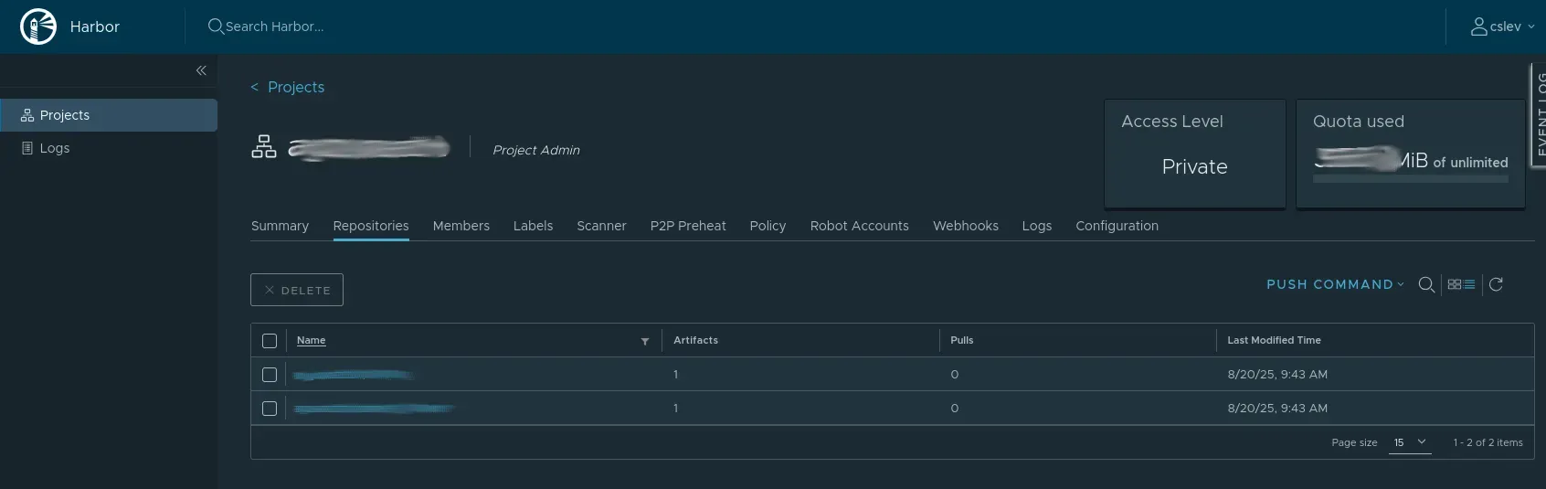Click the DELETE button
Viewport: 1546px width, 489px height.
(x=297, y=290)
